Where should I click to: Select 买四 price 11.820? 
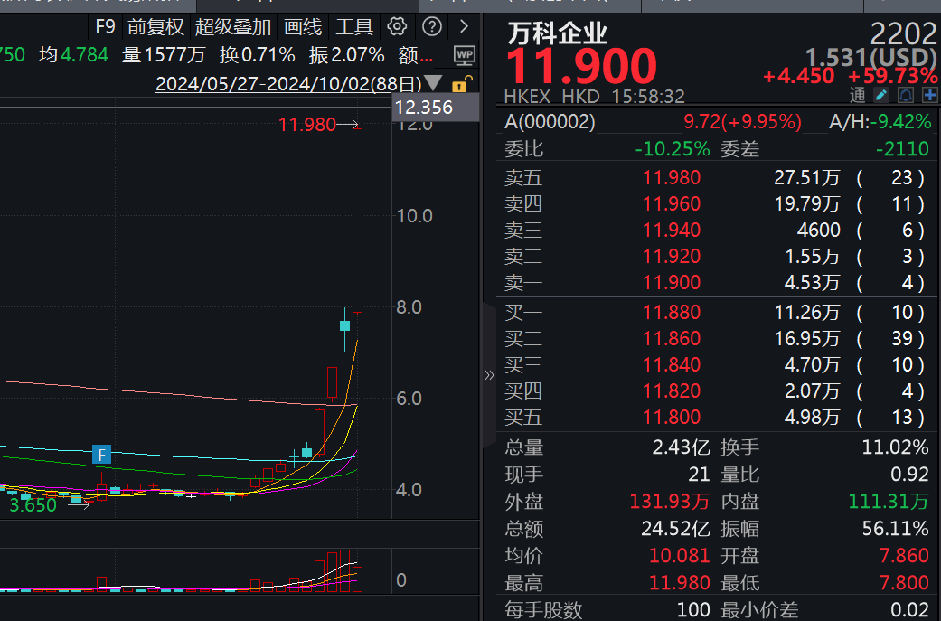click(x=672, y=390)
